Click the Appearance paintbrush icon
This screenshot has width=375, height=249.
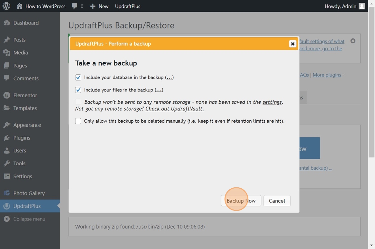point(7,125)
